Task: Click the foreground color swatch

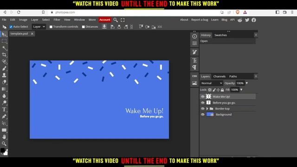Action: point(3,150)
